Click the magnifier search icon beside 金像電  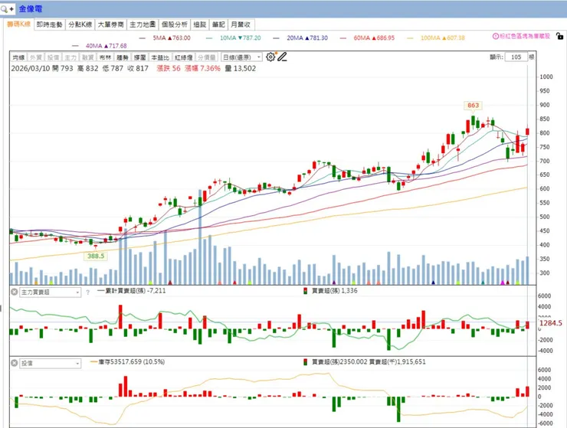point(5,9)
